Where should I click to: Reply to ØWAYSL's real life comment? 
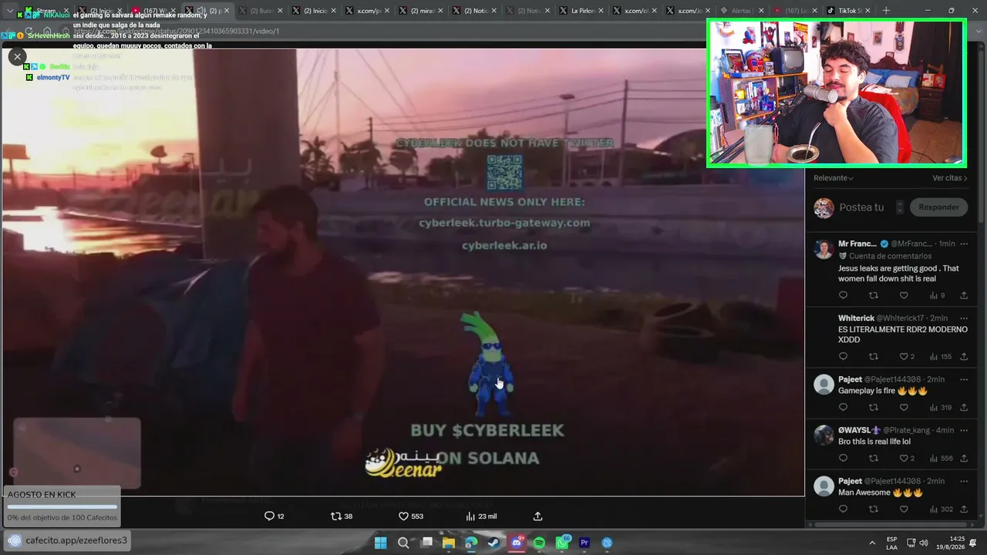click(x=843, y=458)
